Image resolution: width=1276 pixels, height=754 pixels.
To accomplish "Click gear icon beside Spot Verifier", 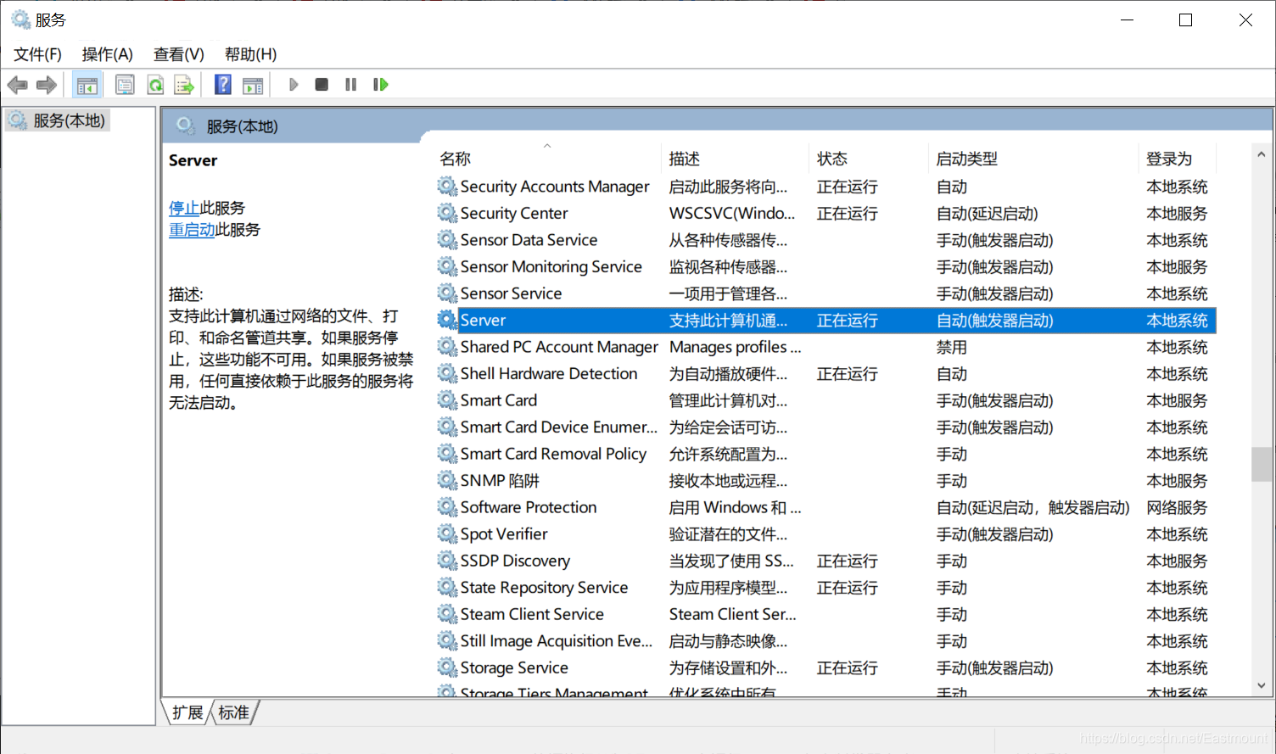I will click(x=447, y=533).
